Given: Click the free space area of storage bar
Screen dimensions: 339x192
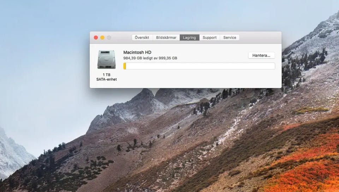Looking at the screenshot, I should [201, 66].
